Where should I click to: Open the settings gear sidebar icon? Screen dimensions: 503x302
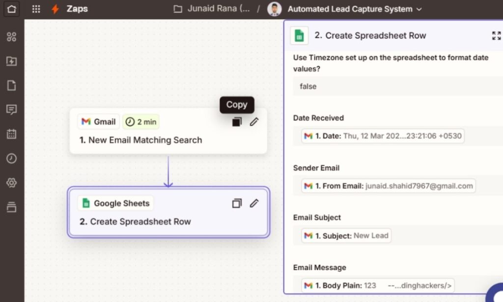(x=12, y=183)
